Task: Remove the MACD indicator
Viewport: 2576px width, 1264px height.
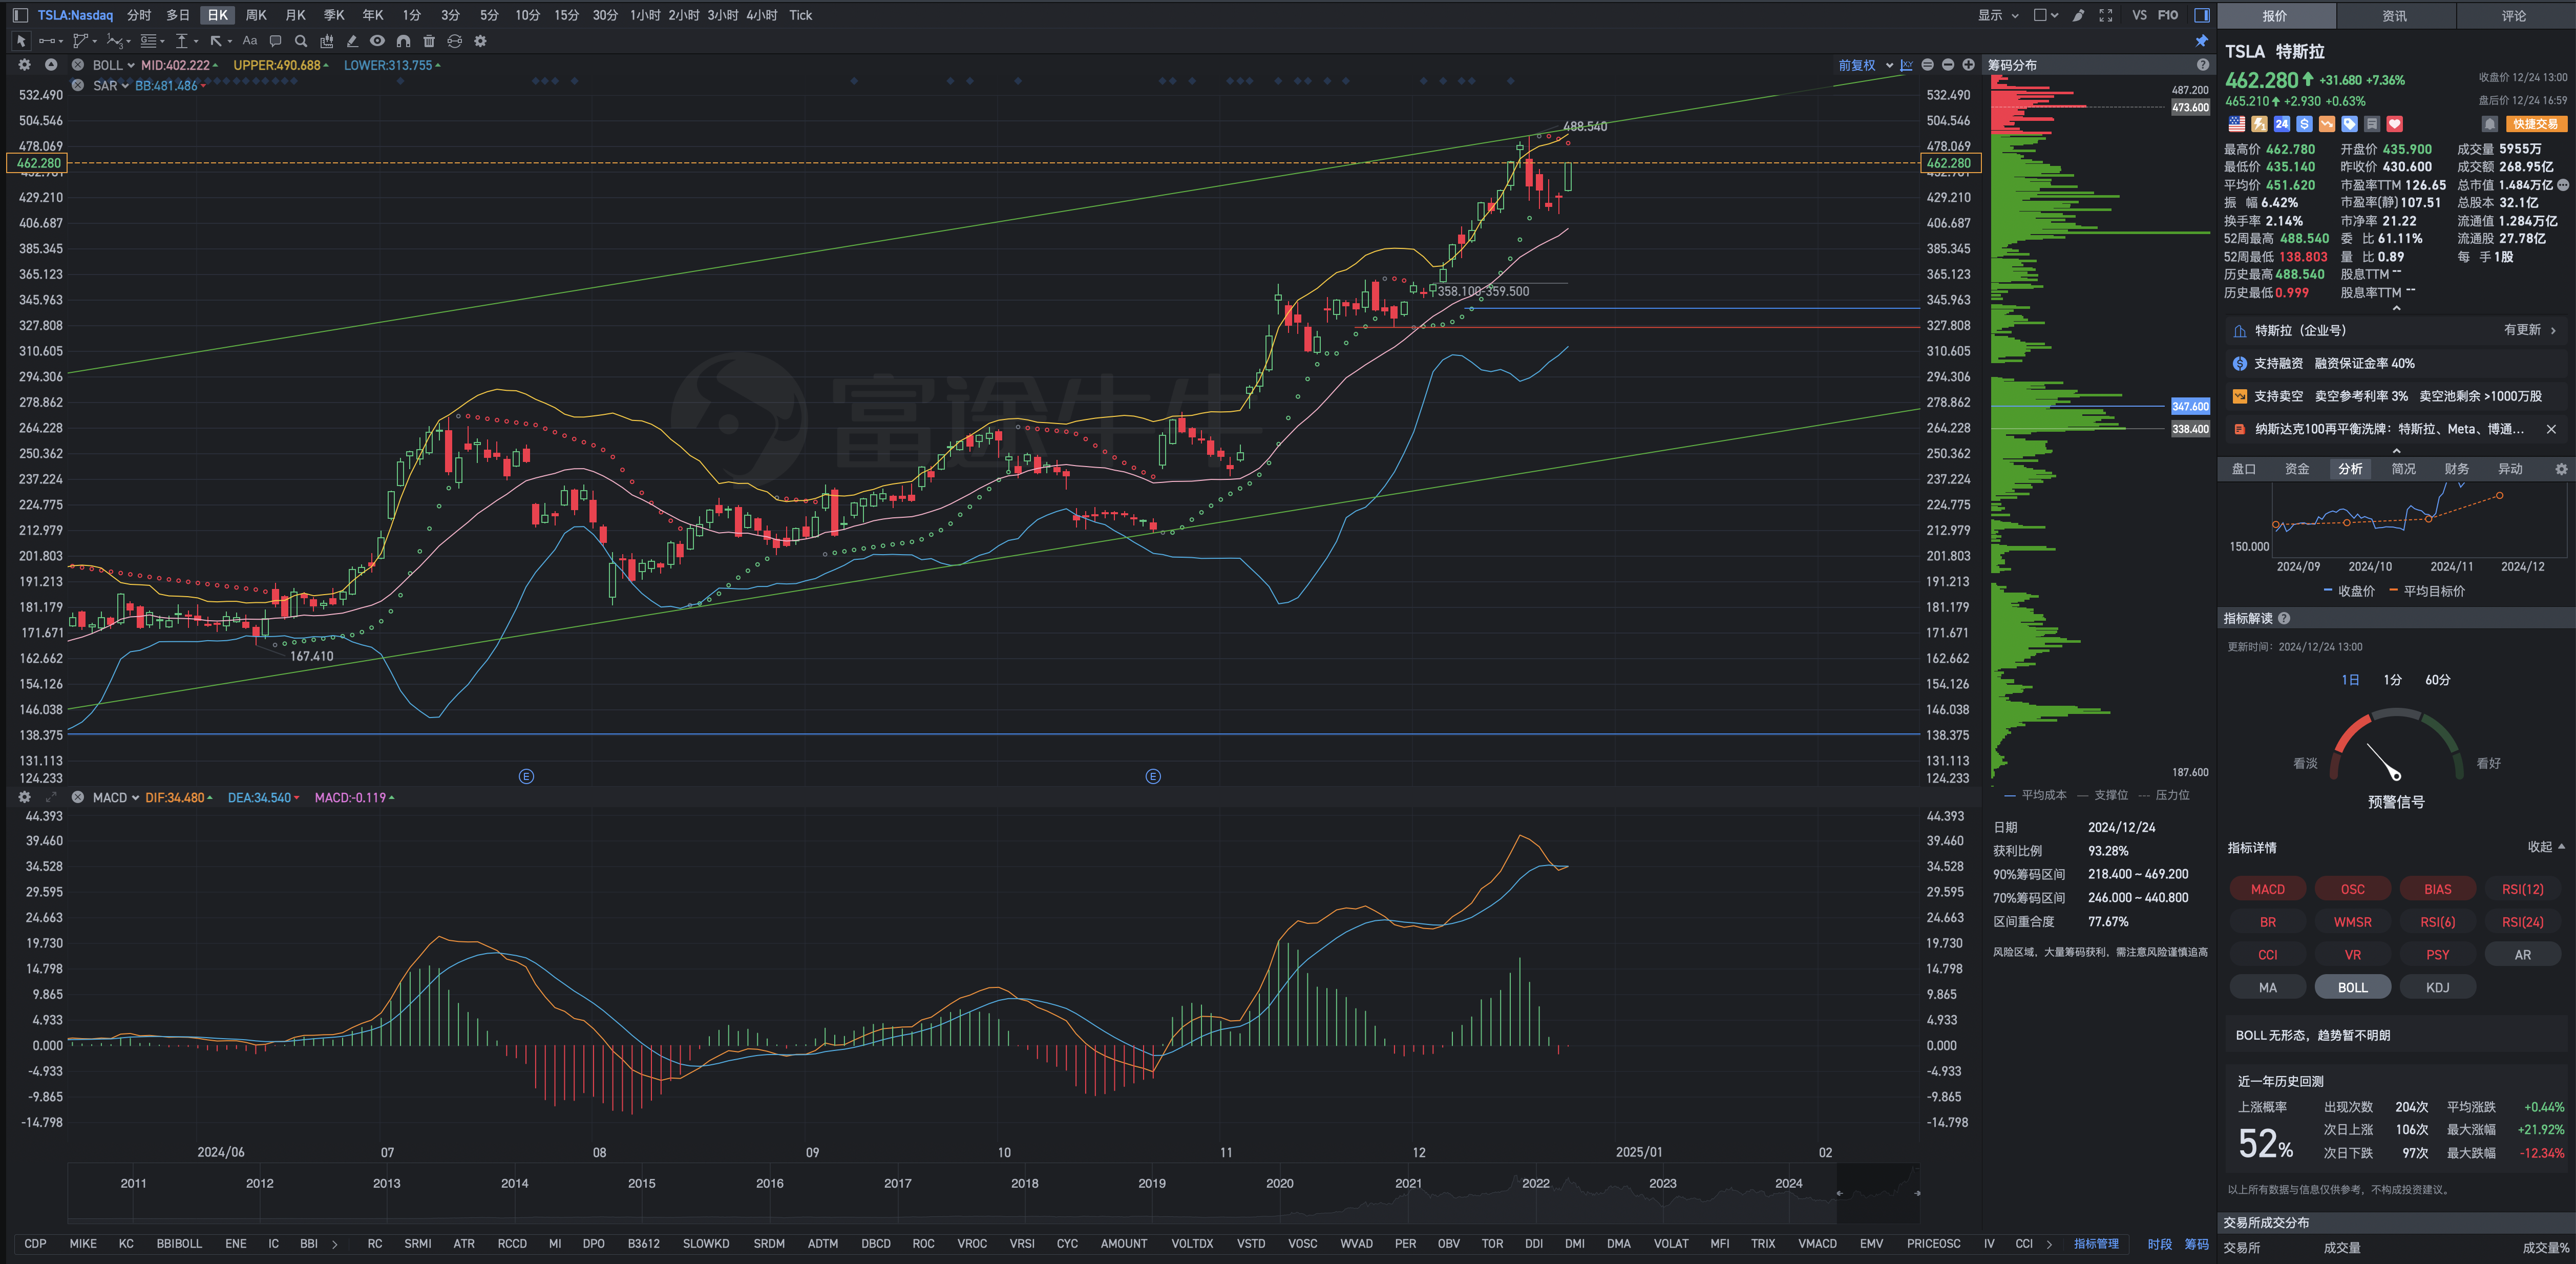Action: [x=77, y=797]
